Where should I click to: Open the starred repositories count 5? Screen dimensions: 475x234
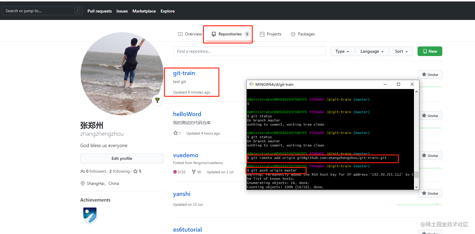click(x=137, y=171)
